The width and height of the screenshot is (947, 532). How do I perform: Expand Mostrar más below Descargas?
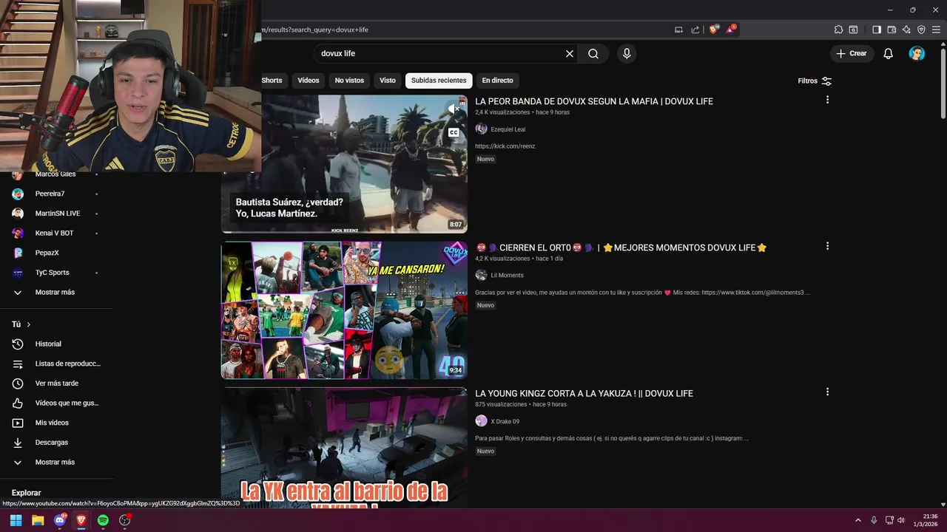click(56, 462)
